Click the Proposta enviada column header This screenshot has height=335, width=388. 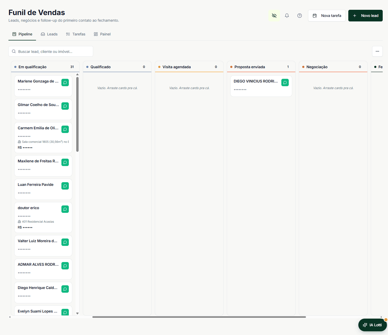click(261, 67)
